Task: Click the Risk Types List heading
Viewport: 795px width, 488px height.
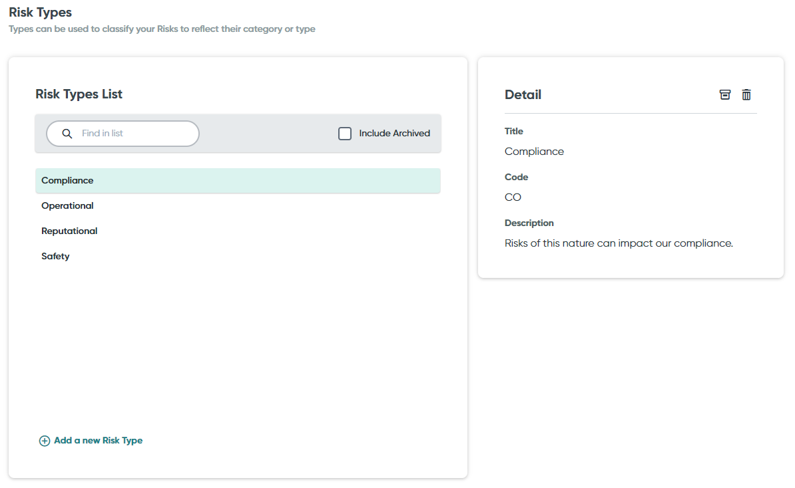Action: 79,94
